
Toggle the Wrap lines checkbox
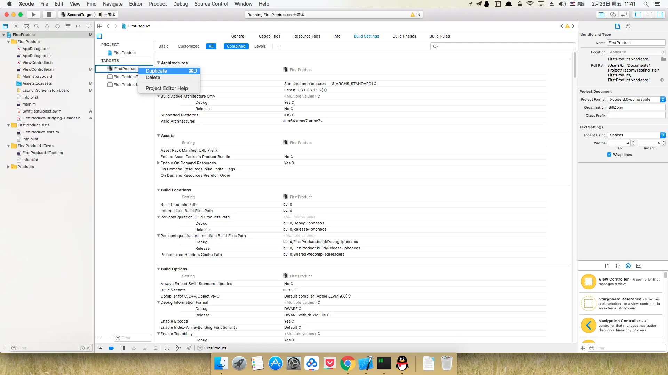[x=609, y=155]
